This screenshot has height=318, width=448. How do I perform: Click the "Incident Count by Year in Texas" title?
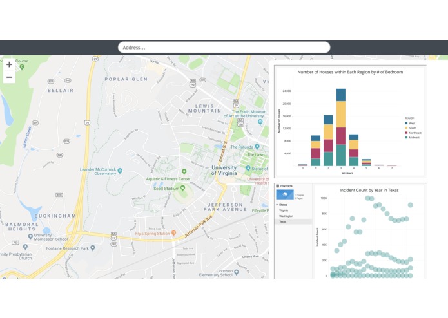coord(369,190)
